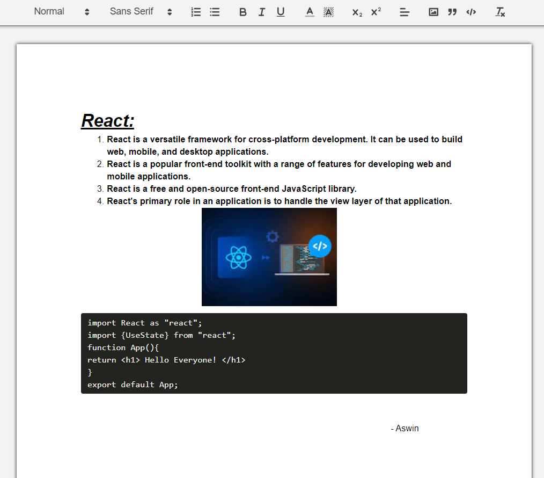Viewport: 544px width, 478px height.
Task: Select the React logo image in document
Action: click(269, 257)
